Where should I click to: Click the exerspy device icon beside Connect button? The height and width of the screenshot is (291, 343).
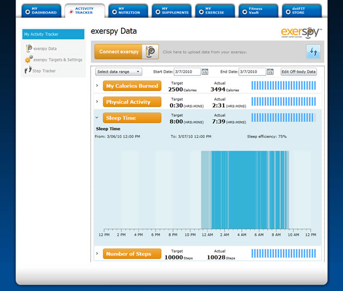(150, 52)
